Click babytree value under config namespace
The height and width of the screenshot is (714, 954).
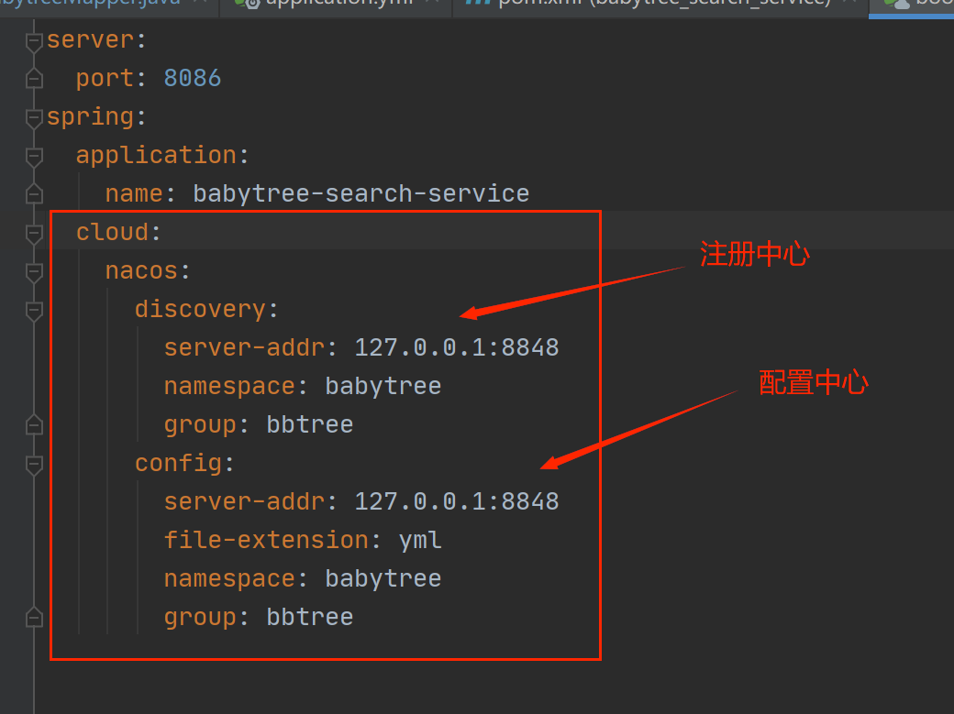(383, 579)
